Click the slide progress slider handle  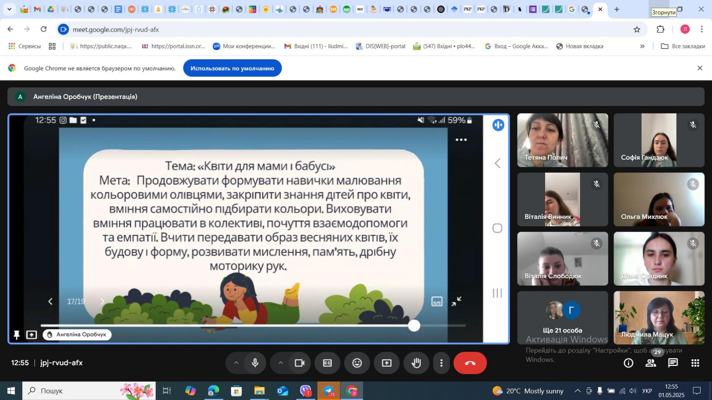pos(414,325)
